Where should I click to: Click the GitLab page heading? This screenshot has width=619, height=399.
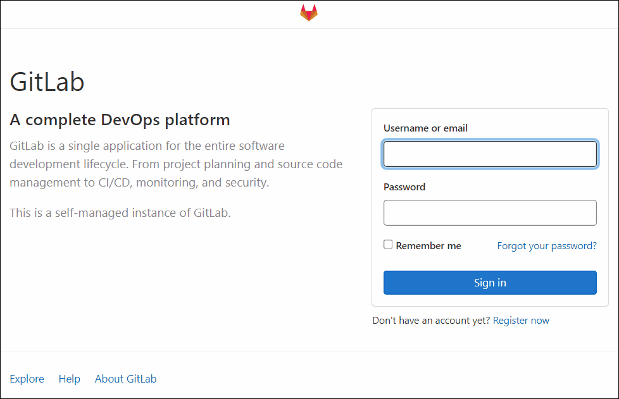point(47,82)
